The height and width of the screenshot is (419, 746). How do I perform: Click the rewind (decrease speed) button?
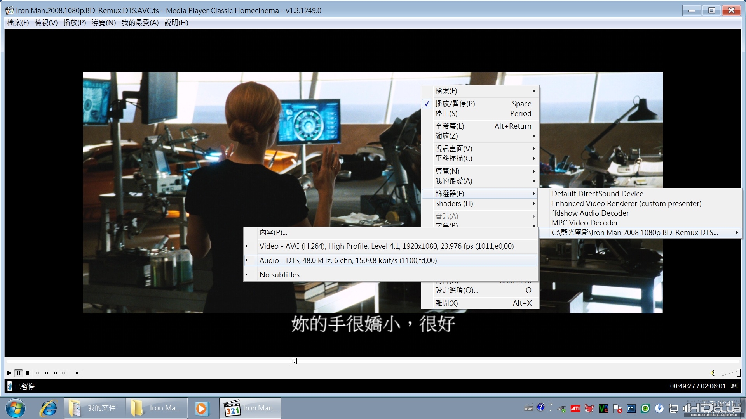click(46, 373)
